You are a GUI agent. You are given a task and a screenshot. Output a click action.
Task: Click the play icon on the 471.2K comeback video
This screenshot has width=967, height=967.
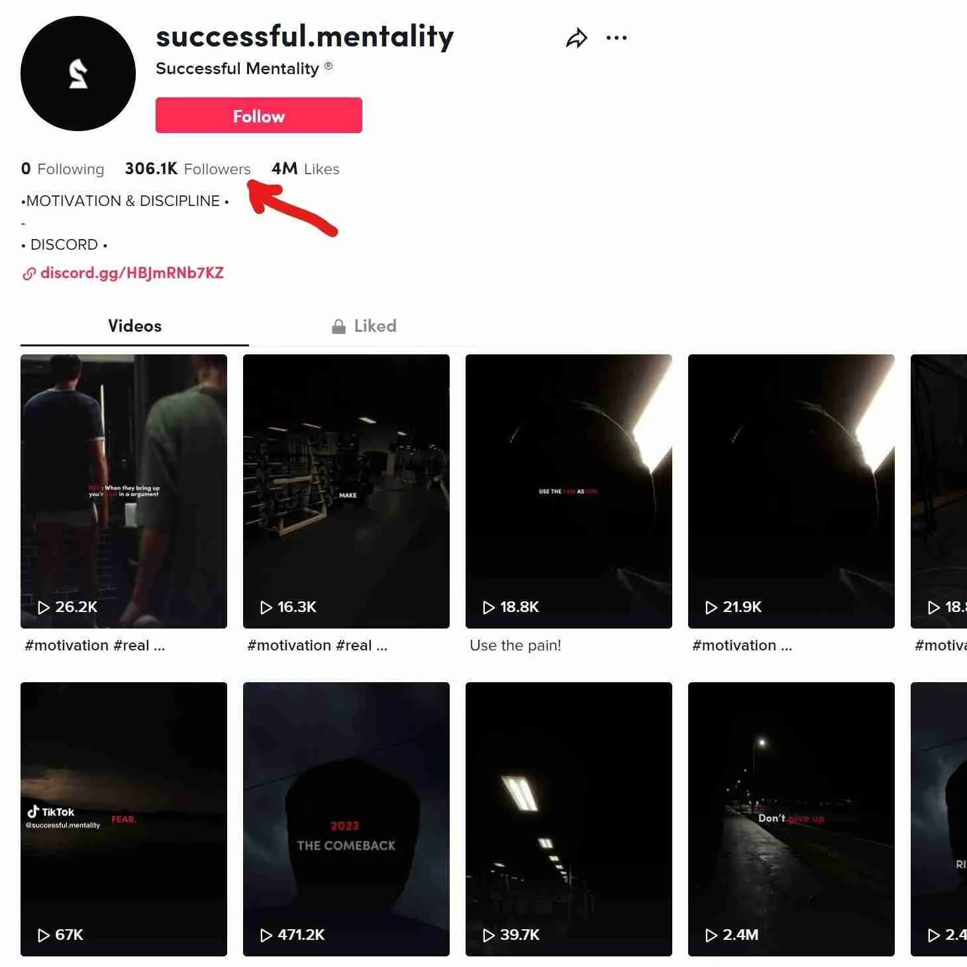coord(267,936)
